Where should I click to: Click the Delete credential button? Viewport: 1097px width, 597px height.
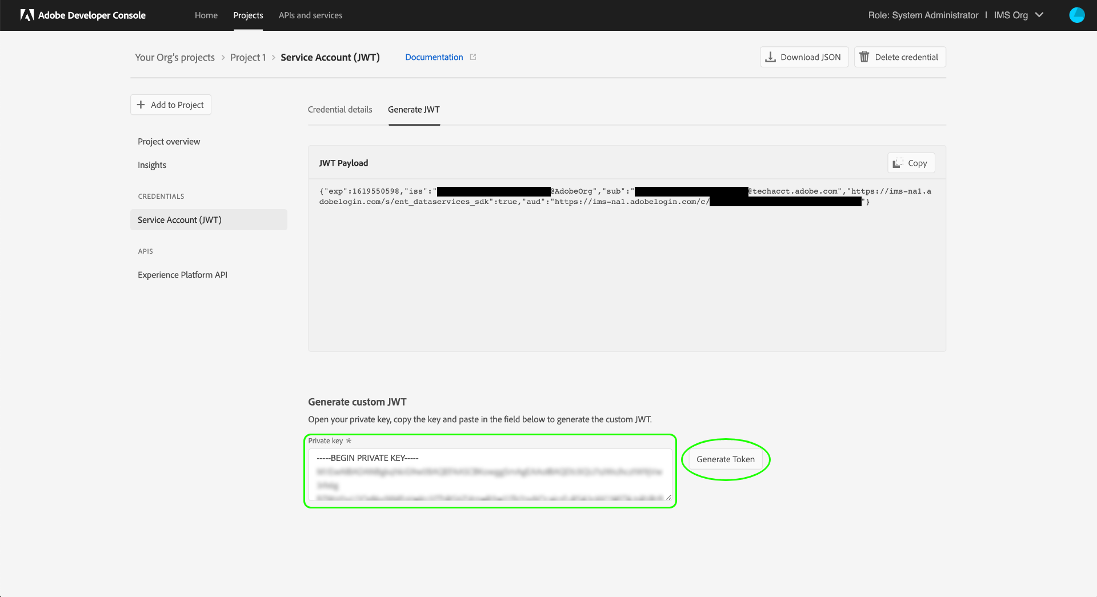point(900,57)
